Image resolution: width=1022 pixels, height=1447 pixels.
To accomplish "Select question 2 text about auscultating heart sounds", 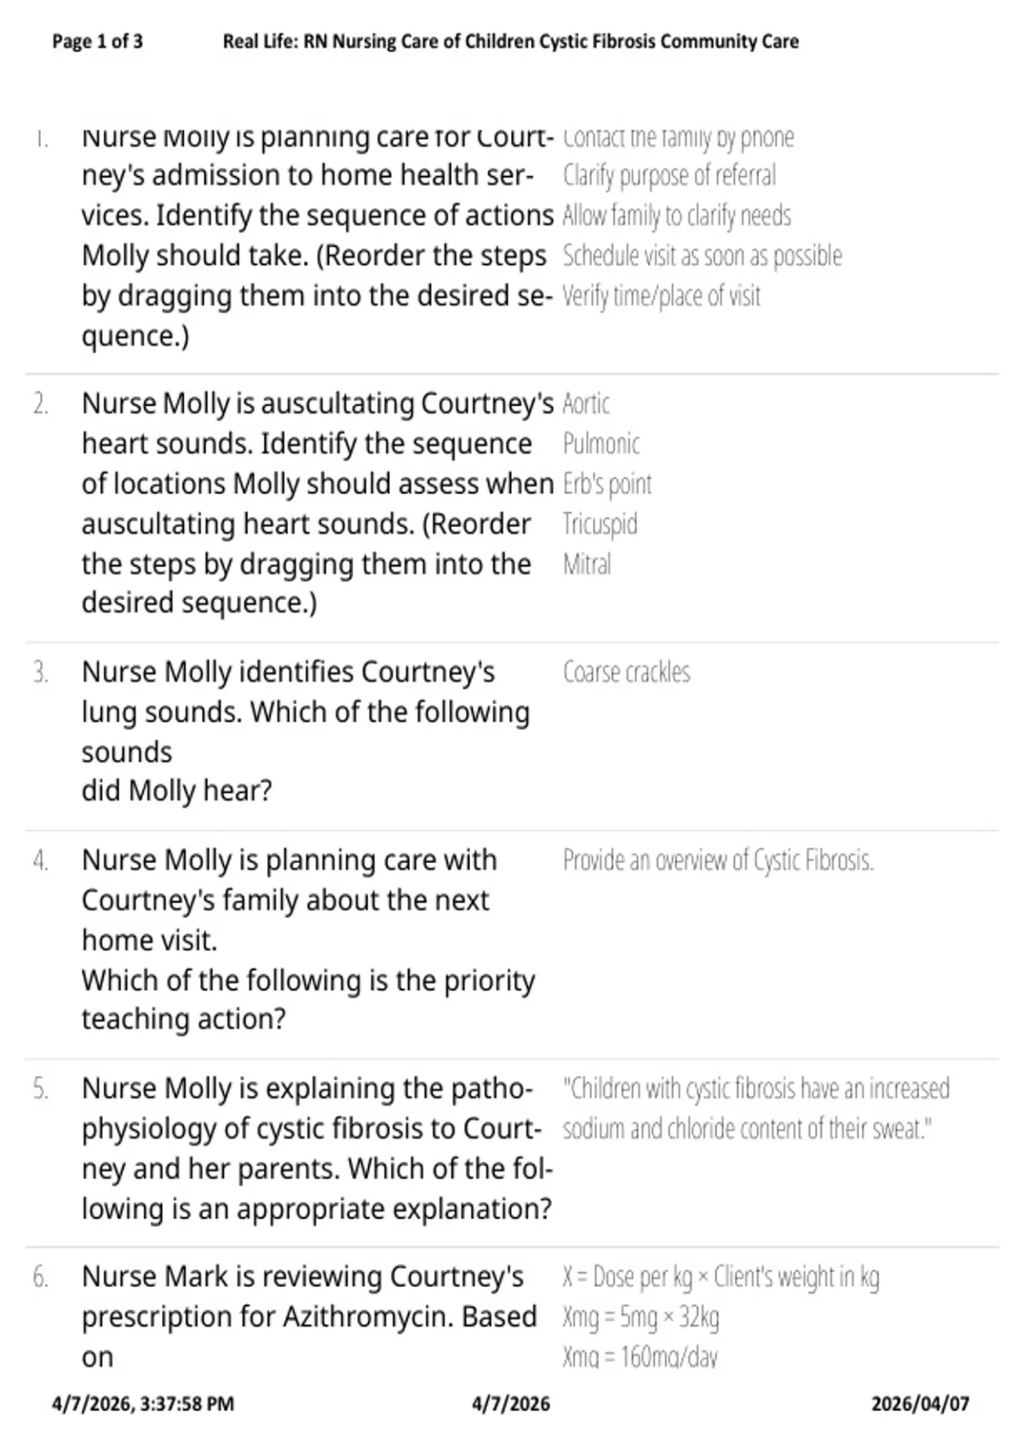I will pyautogui.click(x=318, y=503).
